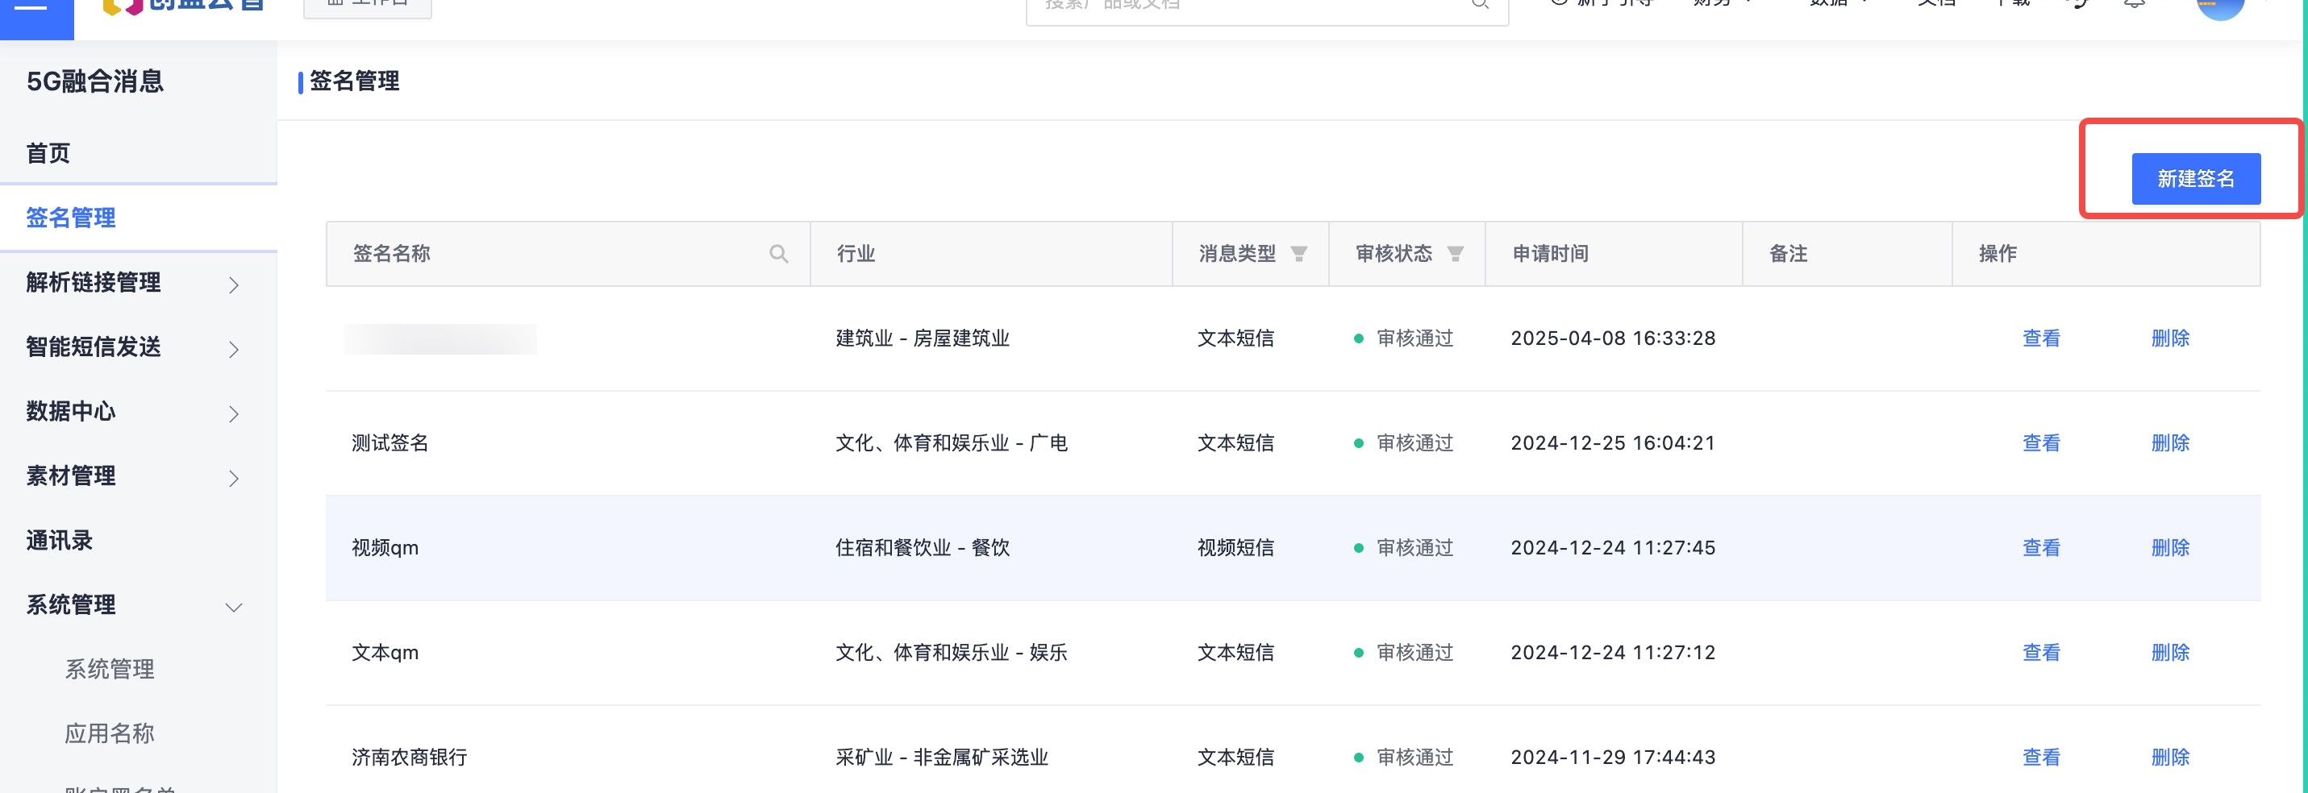Open the user avatar in top bar
This screenshot has width=2308, height=793.
[2218, 7]
